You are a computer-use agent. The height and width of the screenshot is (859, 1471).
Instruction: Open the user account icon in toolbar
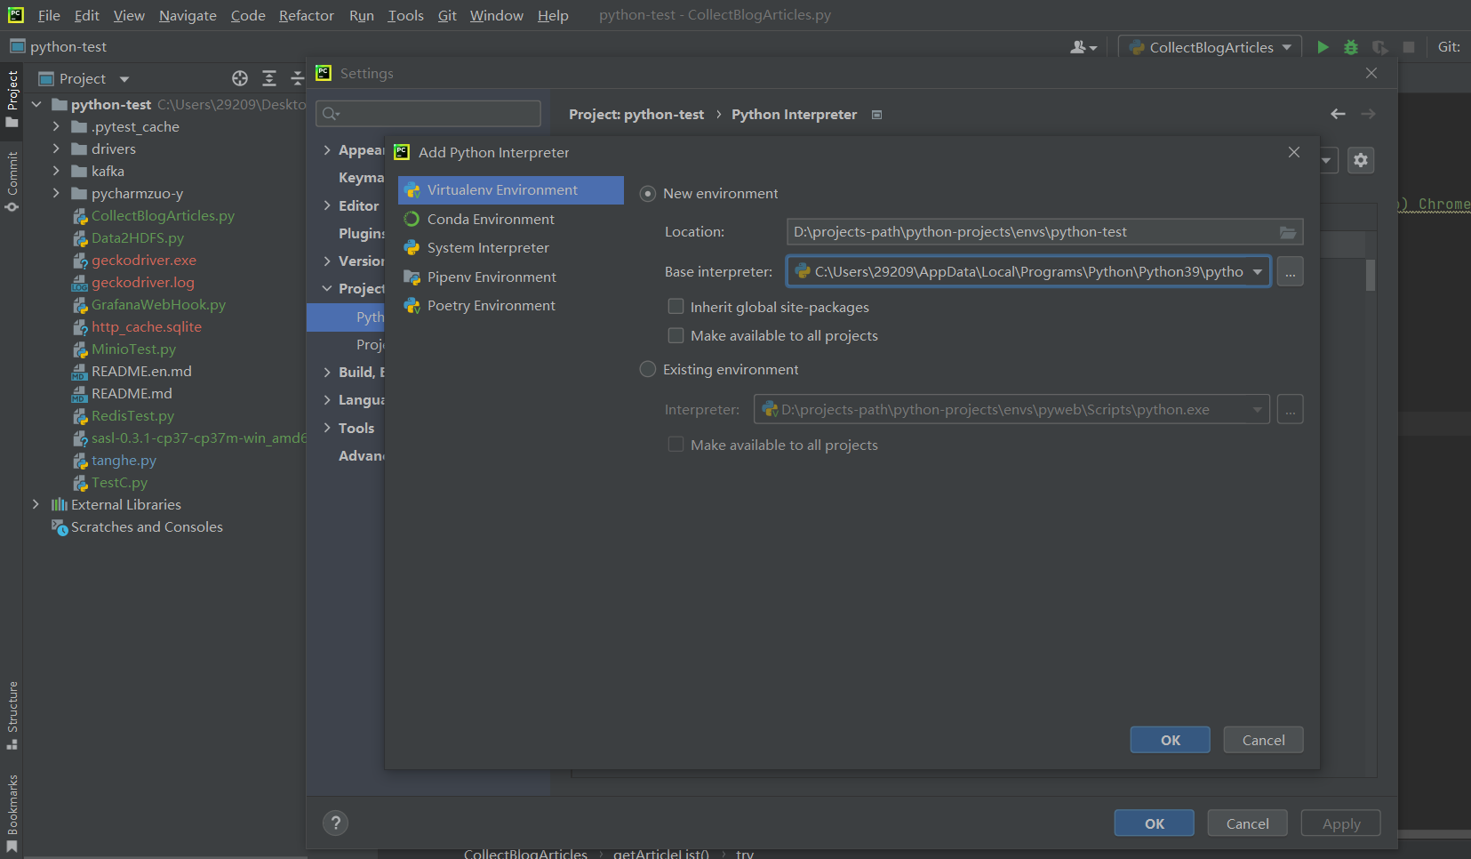click(x=1083, y=47)
